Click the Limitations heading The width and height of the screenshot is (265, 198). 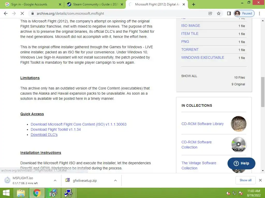30,78
